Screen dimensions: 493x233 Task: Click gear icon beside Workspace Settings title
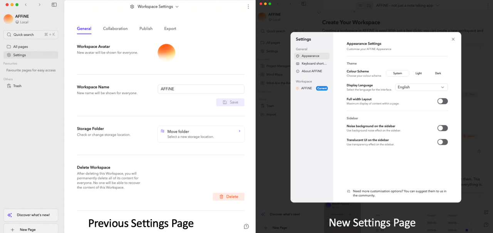click(132, 7)
